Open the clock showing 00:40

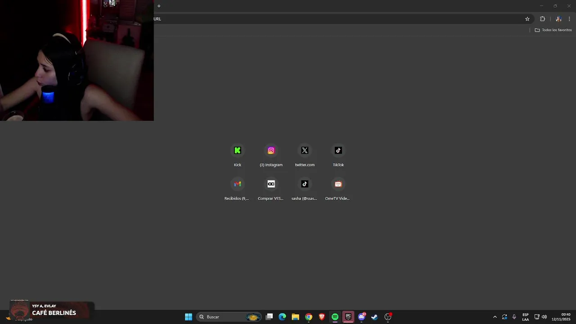(561, 317)
